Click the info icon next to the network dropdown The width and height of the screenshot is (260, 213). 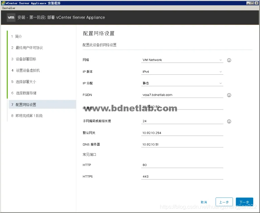229,60
